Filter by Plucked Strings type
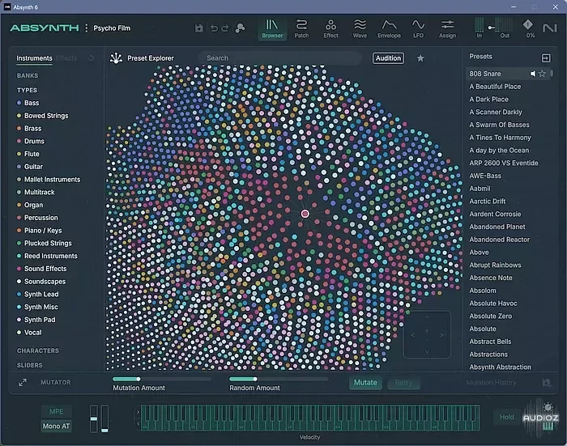The height and width of the screenshot is (446, 567). click(x=45, y=244)
